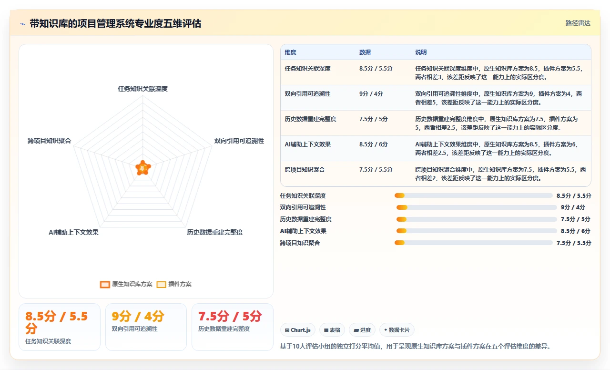Click the 说明 column header
Image resolution: width=610 pixels, height=370 pixels.
click(x=421, y=52)
